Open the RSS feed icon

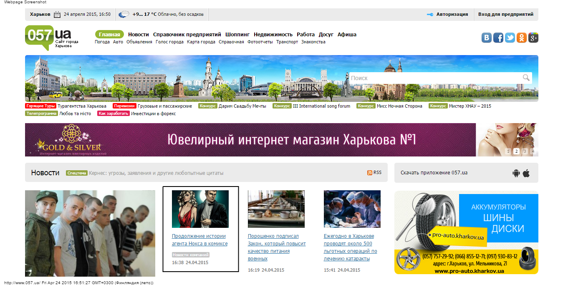[x=369, y=173]
